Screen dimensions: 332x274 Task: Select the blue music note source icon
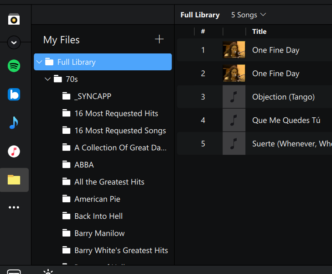coord(14,123)
